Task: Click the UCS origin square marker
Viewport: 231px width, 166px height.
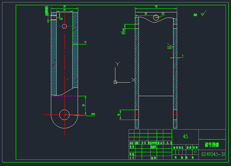Action: pos(115,82)
